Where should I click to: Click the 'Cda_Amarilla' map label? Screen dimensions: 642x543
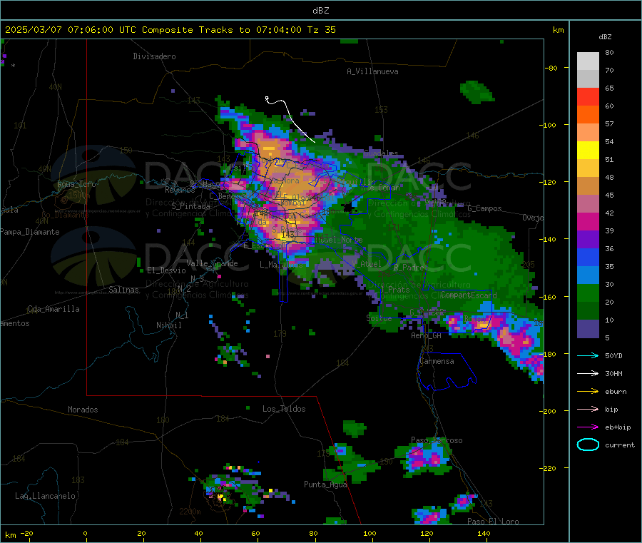pyautogui.click(x=53, y=309)
